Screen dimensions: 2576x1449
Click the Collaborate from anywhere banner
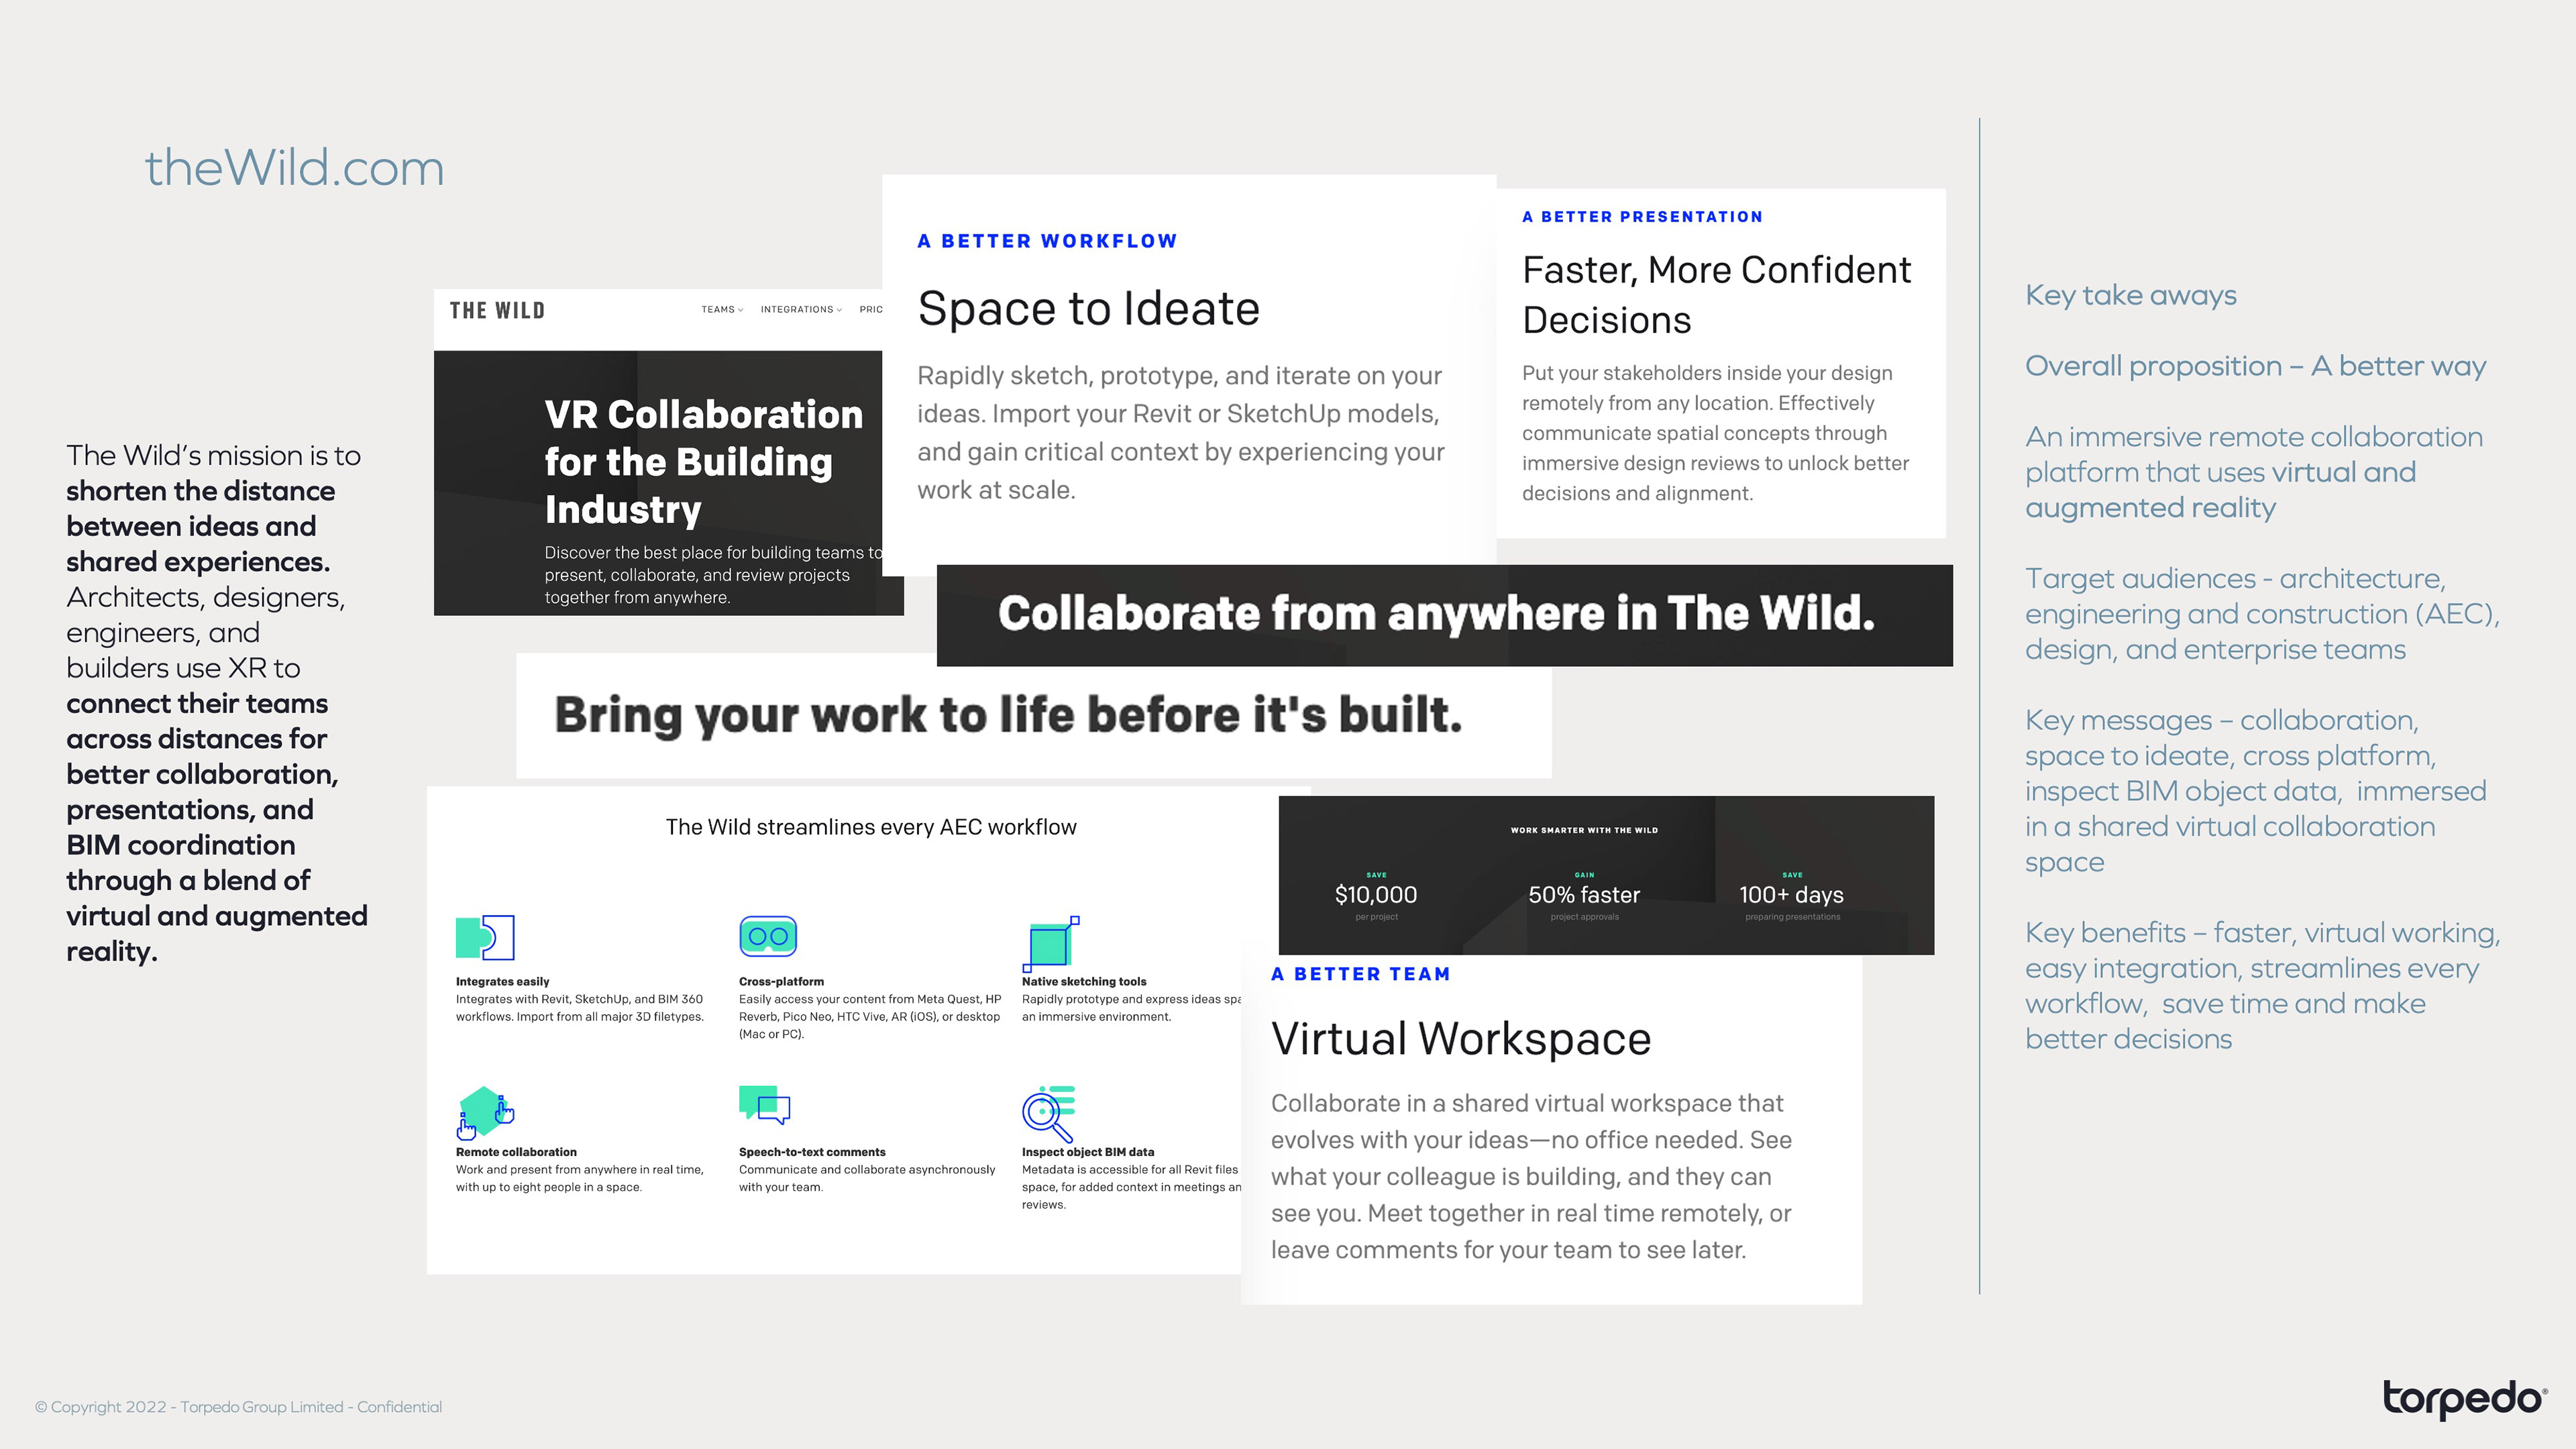tap(1436, 614)
